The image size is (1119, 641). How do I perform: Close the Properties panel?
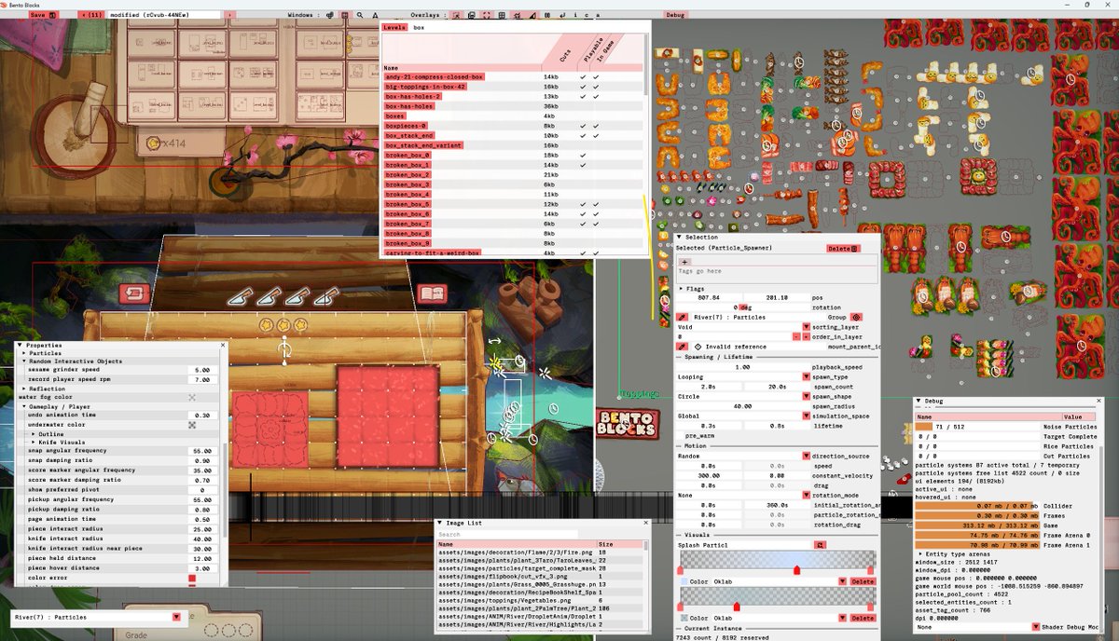(x=222, y=345)
